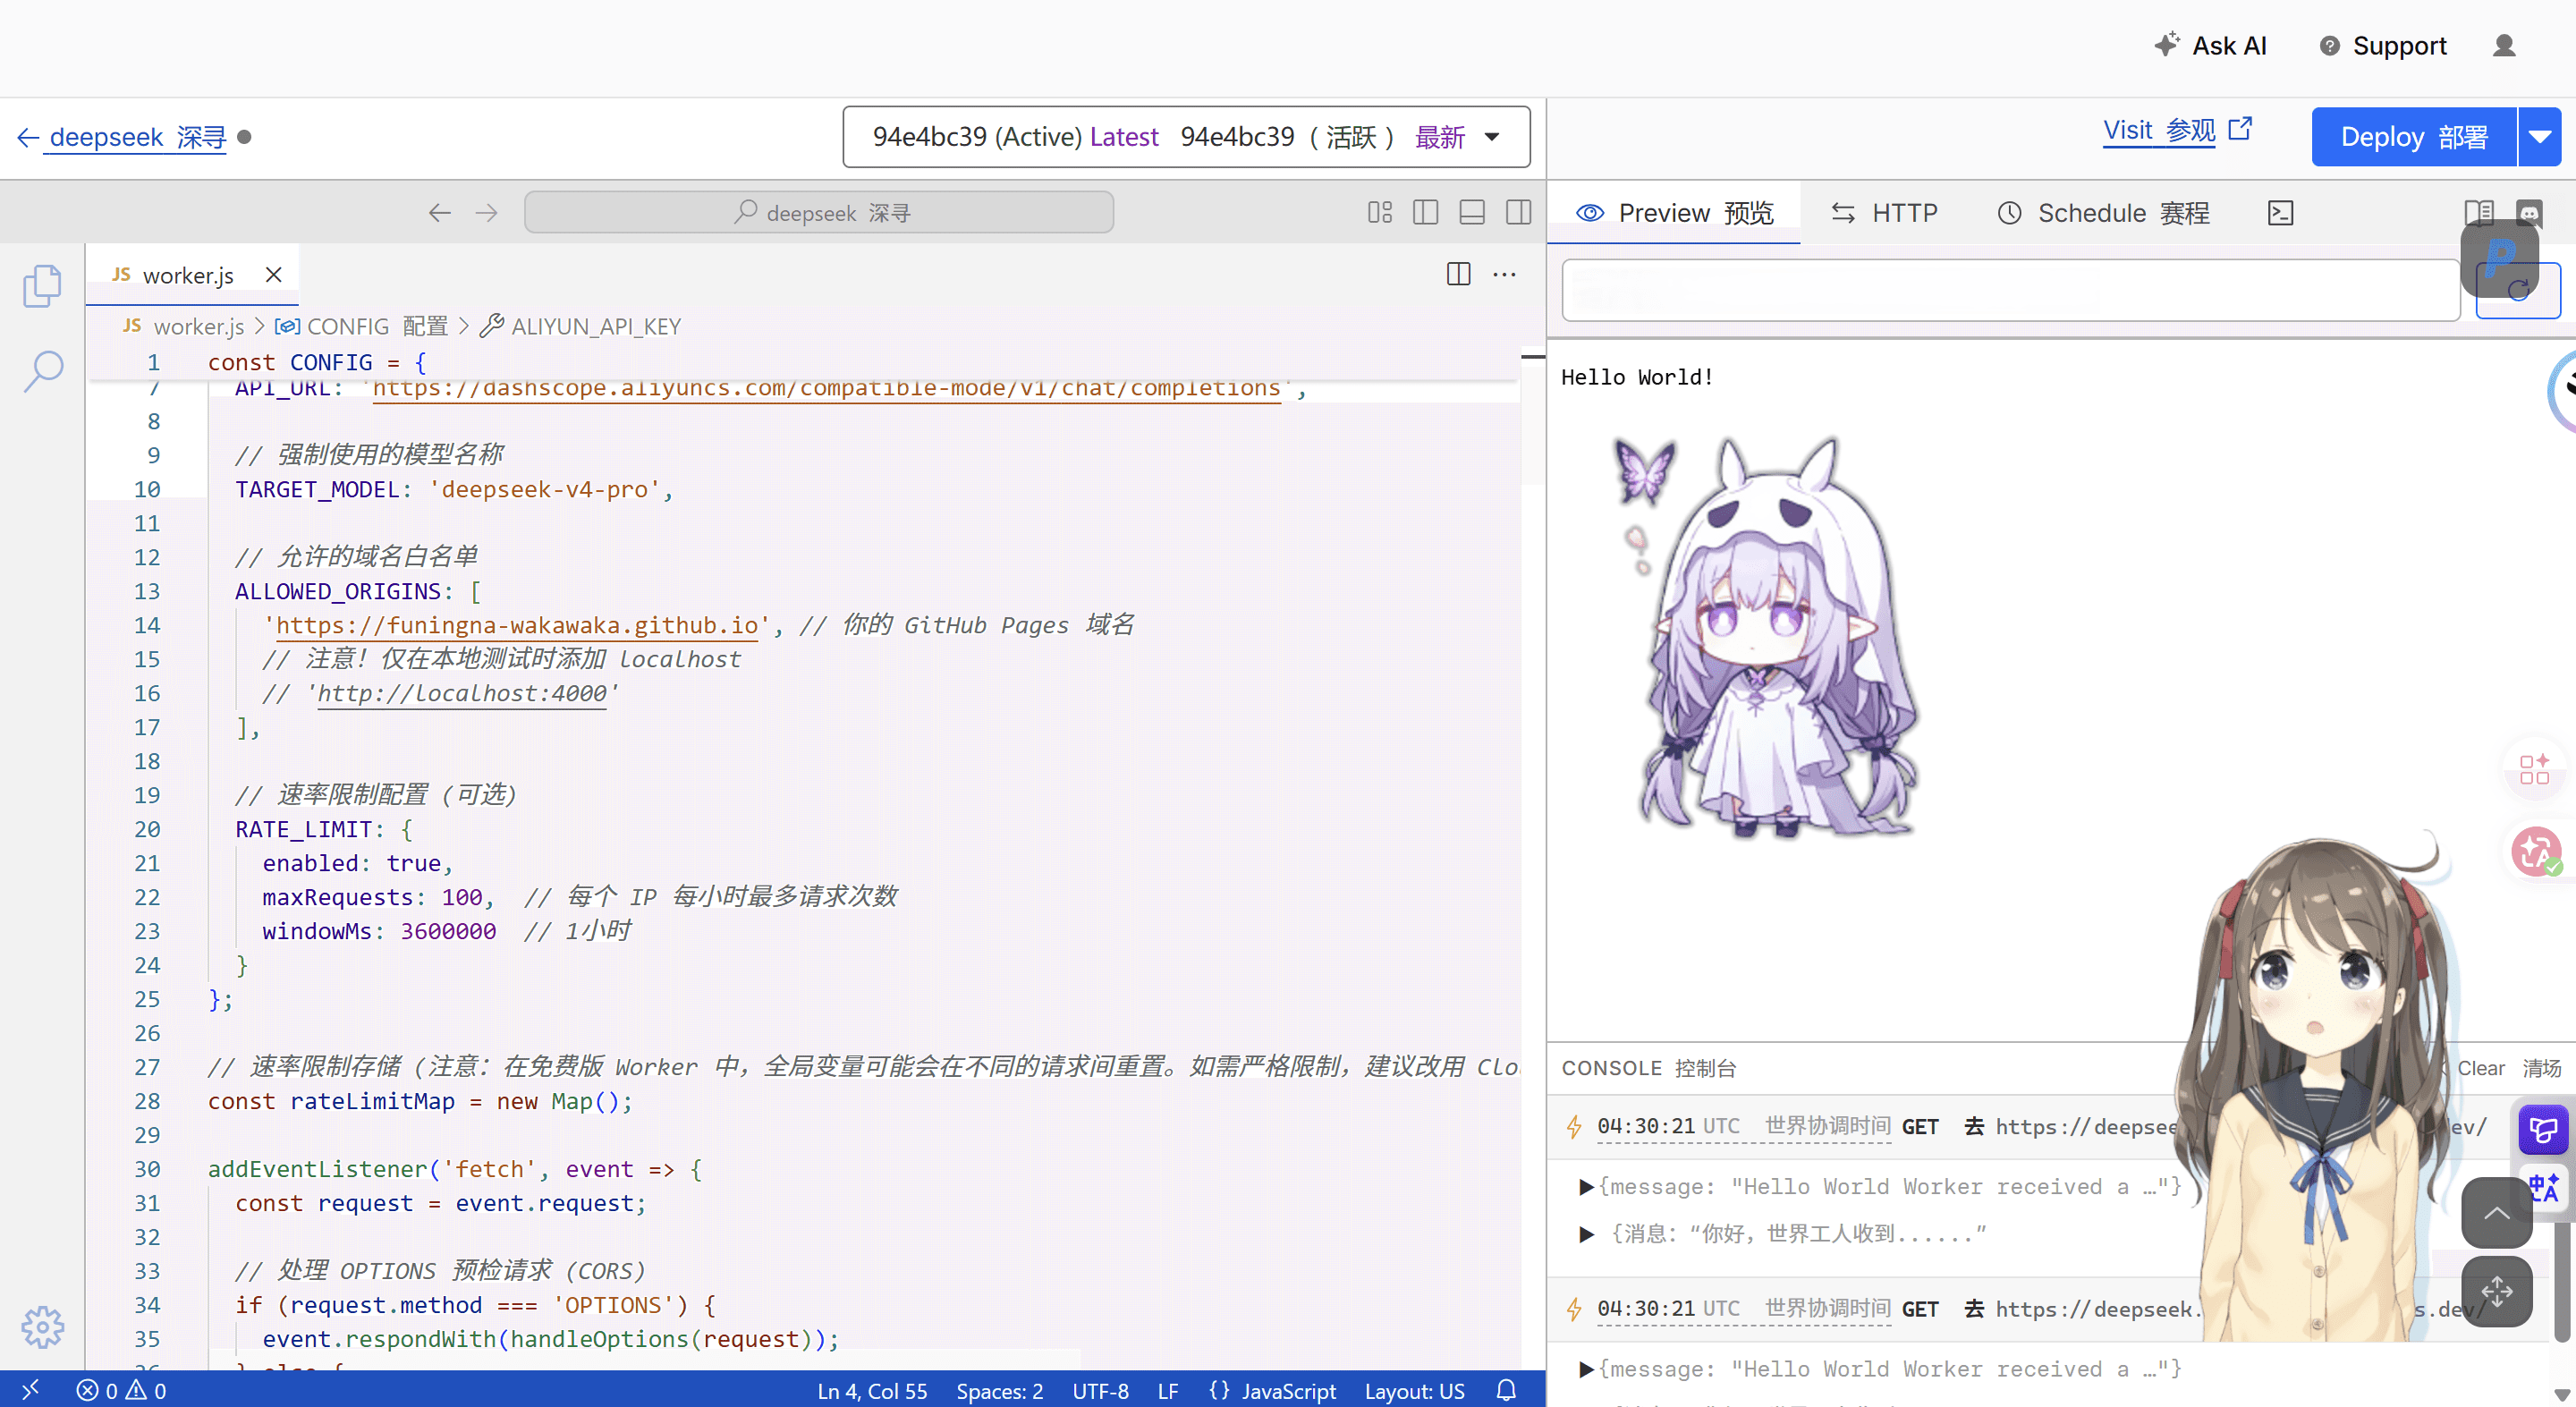Open the Support menu
Screen dimensions: 2576x1407
click(x=2383, y=45)
